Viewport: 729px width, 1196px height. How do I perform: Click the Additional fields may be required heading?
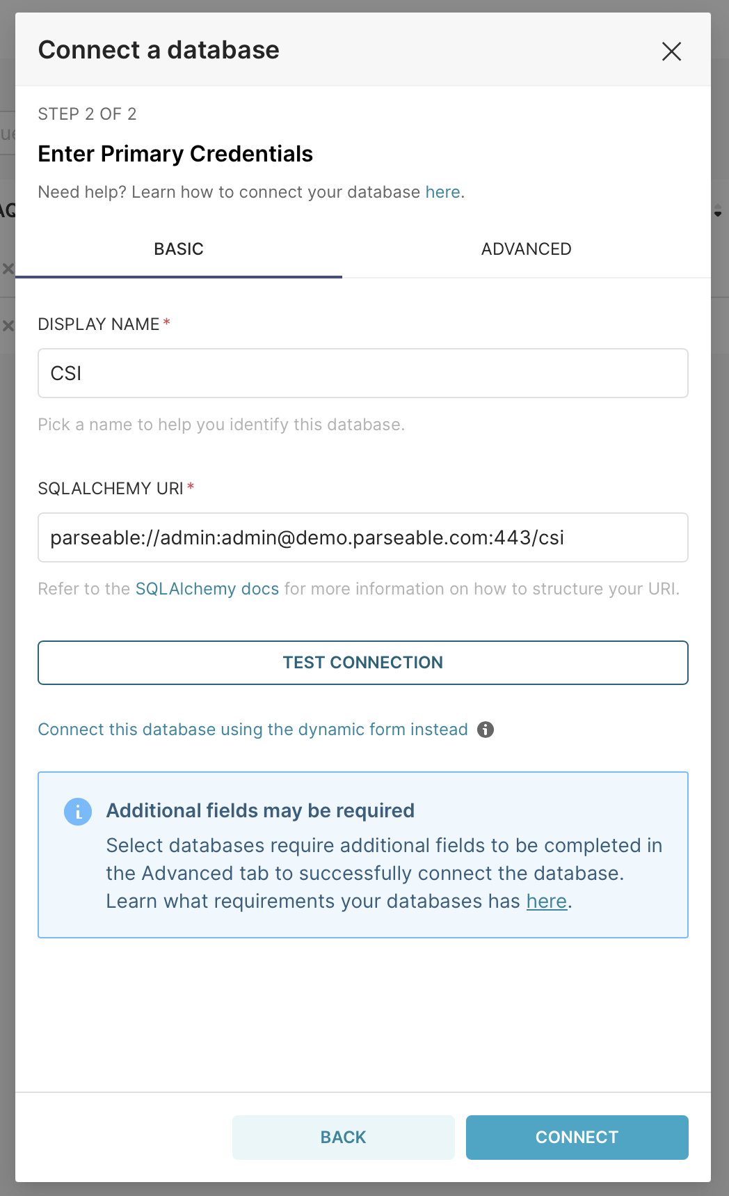(259, 811)
